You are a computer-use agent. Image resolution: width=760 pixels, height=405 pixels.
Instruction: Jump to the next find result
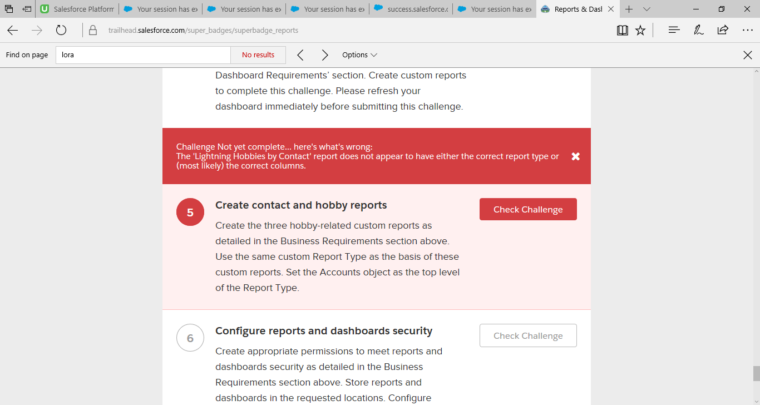[325, 55]
